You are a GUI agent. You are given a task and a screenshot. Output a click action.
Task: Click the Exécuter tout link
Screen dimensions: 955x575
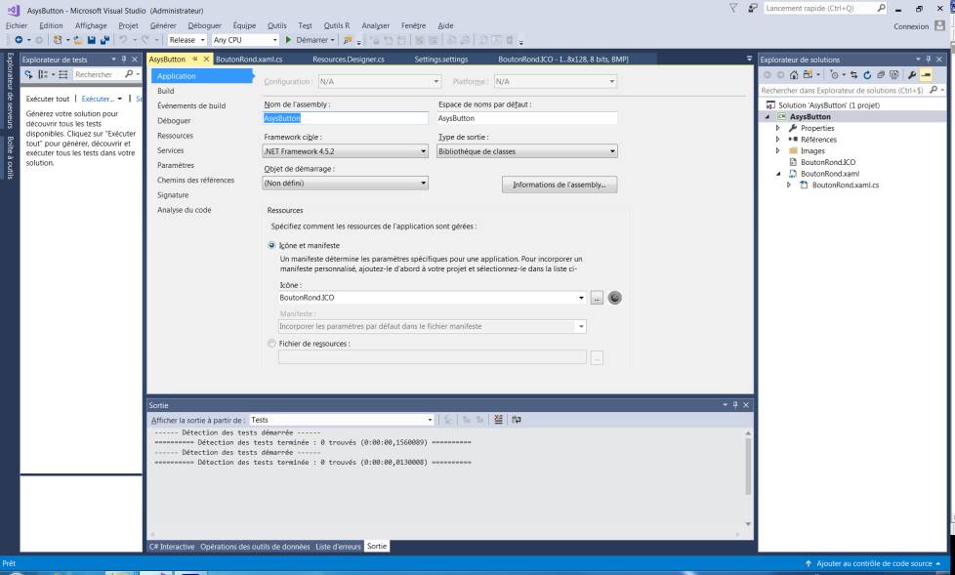click(48, 99)
